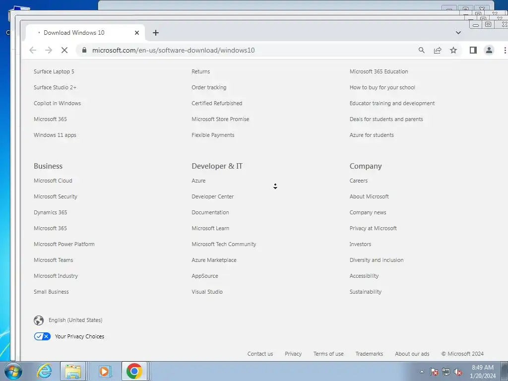The width and height of the screenshot is (508, 381).
Task: Go forward with the Chrome forward arrow
Action: coord(49,50)
